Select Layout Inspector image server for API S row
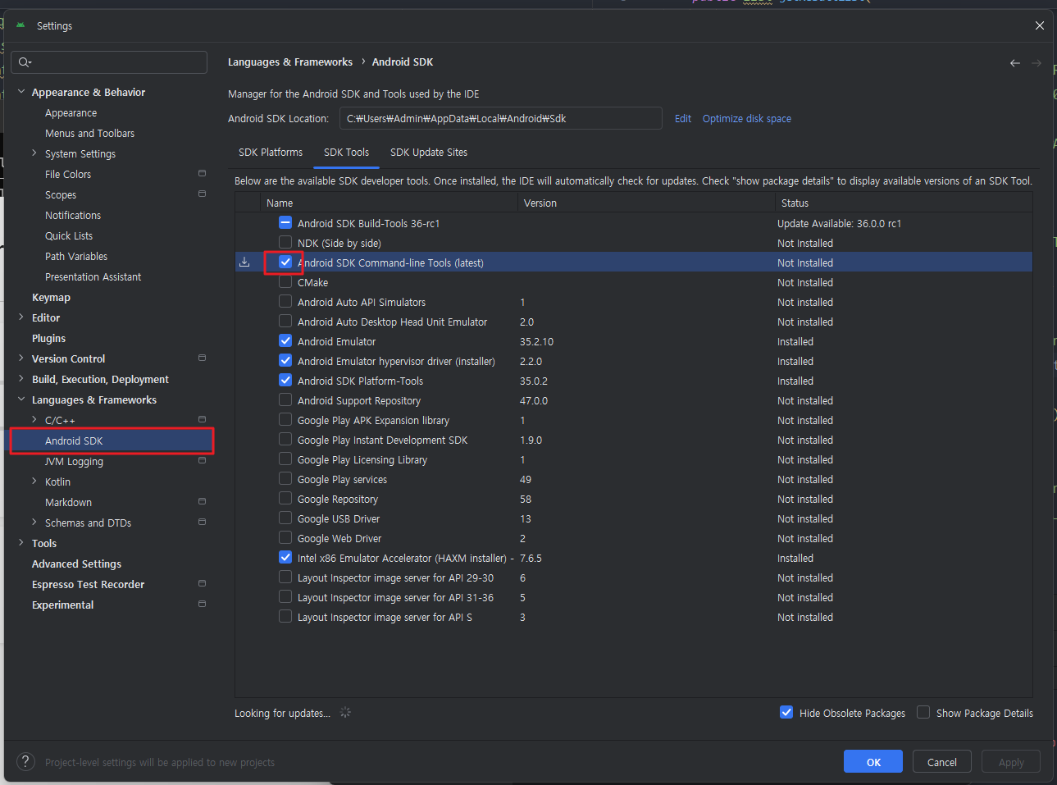 click(x=633, y=617)
